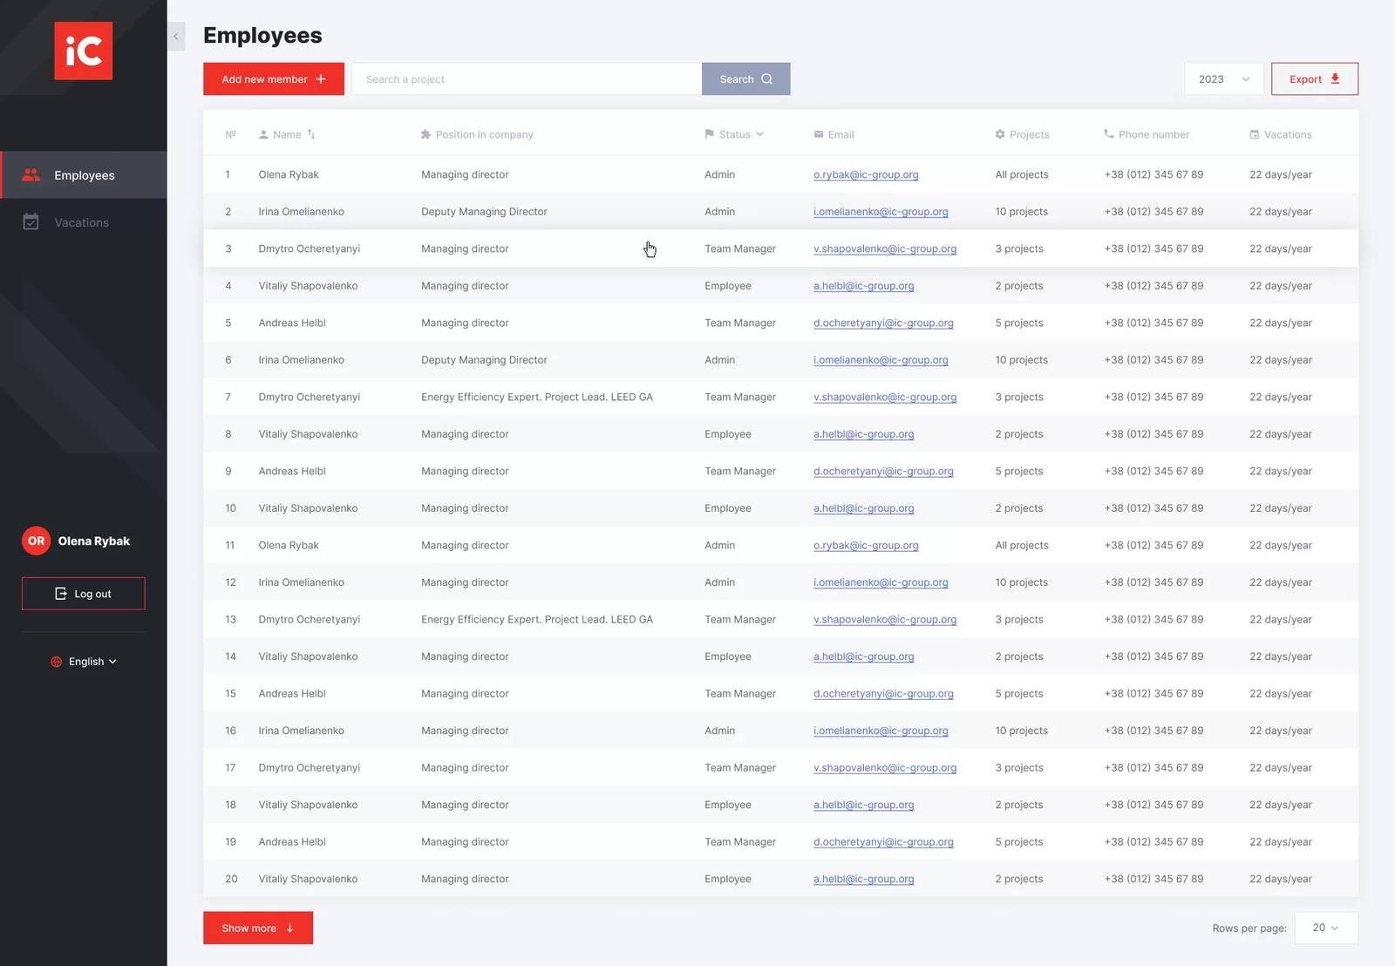The image size is (1395, 966).
Task: Expand the Status column filter
Action: [760, 134]
